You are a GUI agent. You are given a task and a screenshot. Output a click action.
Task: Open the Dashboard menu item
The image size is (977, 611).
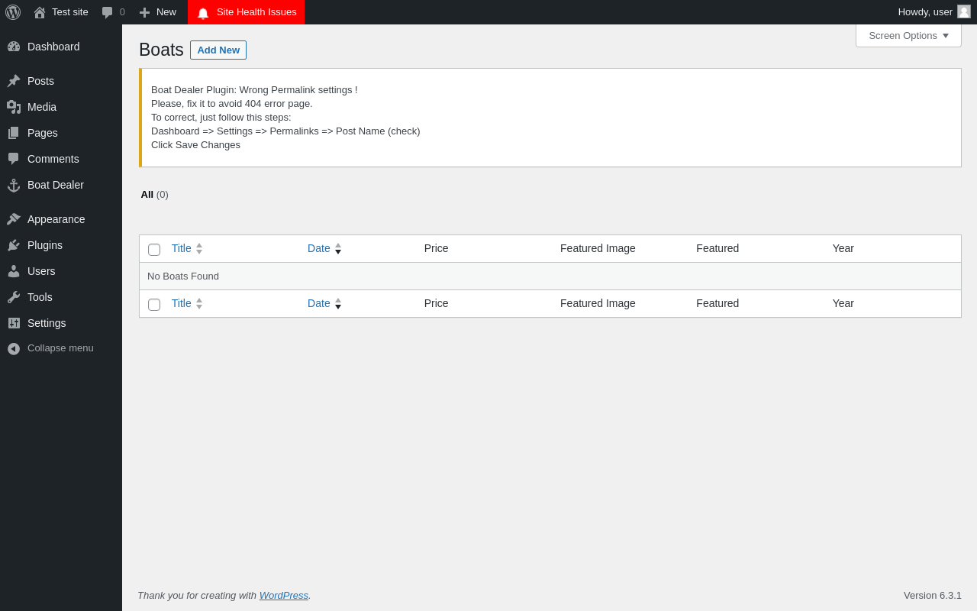coord(61,47)
